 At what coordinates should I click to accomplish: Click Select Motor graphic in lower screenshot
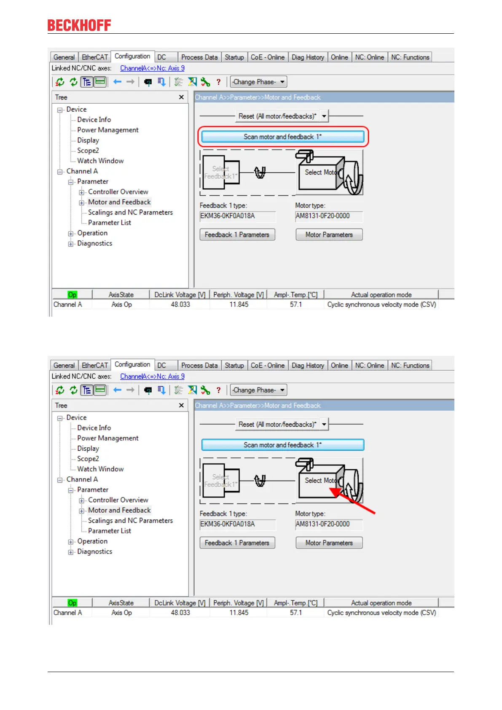point(329,480)
